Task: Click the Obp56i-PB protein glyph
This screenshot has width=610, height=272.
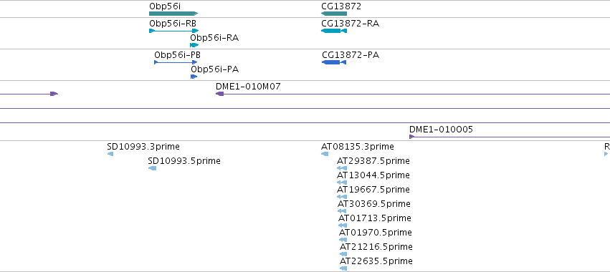Action: point(176,62)
